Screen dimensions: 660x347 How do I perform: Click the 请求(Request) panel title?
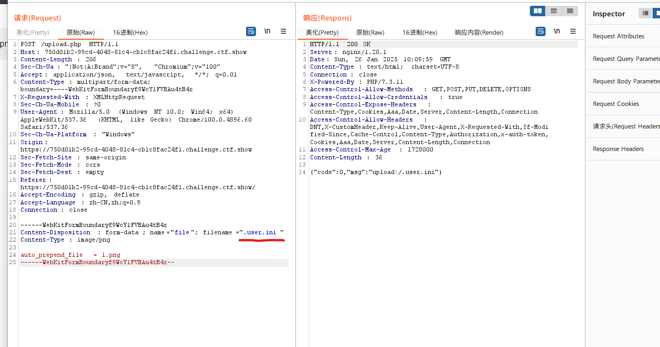tap(37, 18)
